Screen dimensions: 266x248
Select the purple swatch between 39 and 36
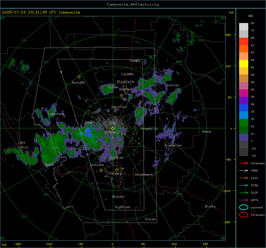244,101
